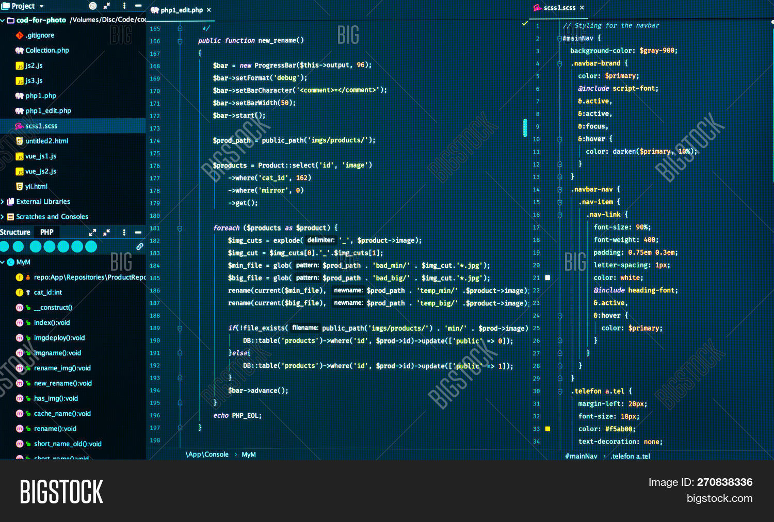Open Structure panel options menu

[x=124, y=232]
